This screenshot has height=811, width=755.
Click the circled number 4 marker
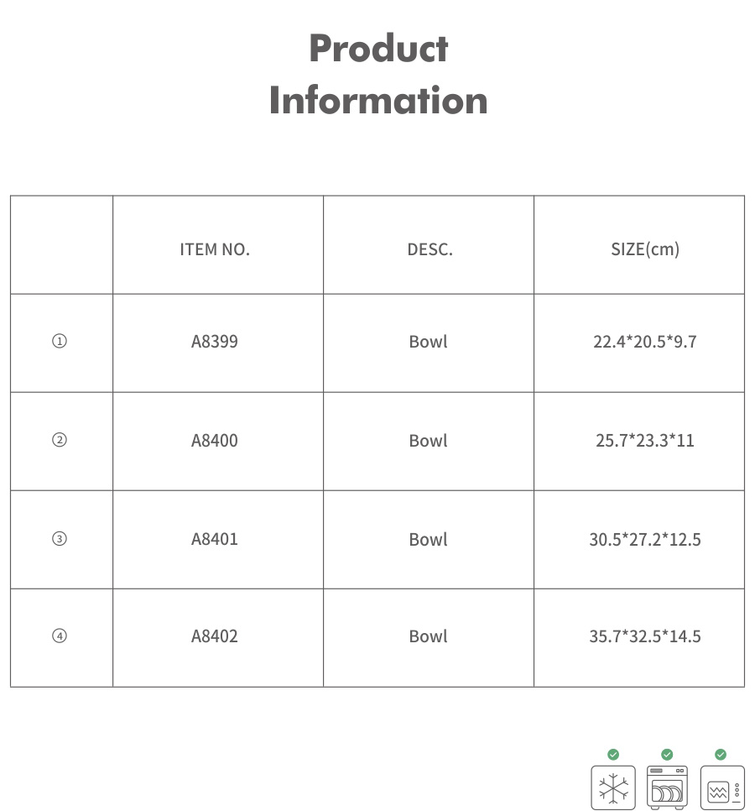60,636
